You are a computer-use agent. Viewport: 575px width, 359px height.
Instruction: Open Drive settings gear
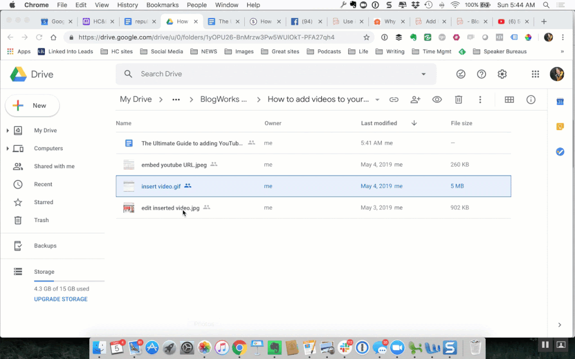(502, 74)
